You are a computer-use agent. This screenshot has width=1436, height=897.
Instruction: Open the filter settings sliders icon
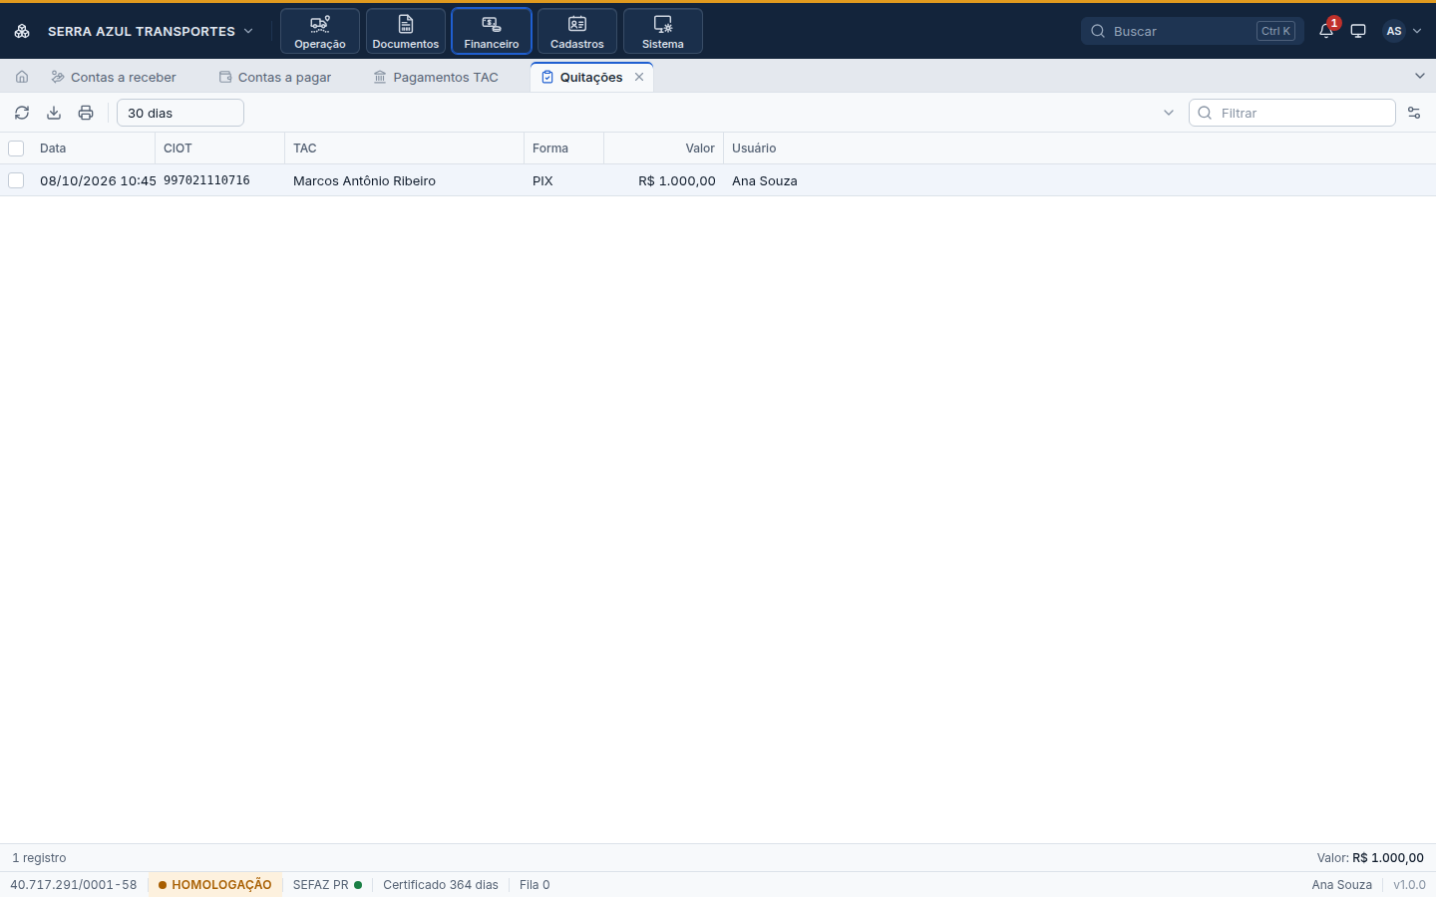[1414, 113]
